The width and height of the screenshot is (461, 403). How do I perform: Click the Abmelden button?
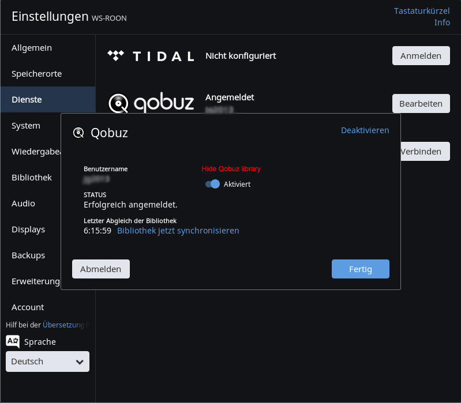pyautogui.click(x=101, y=269)
